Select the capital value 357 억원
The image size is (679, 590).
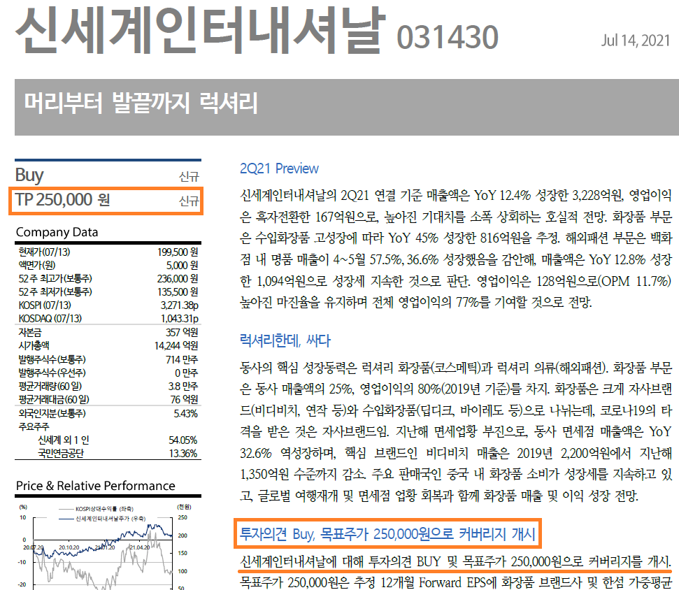pyautogui.click(x=182, y=333)
